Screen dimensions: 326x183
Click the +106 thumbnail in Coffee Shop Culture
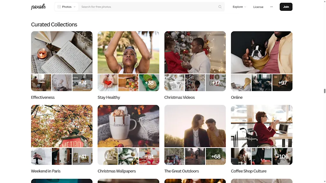[282, 156]
